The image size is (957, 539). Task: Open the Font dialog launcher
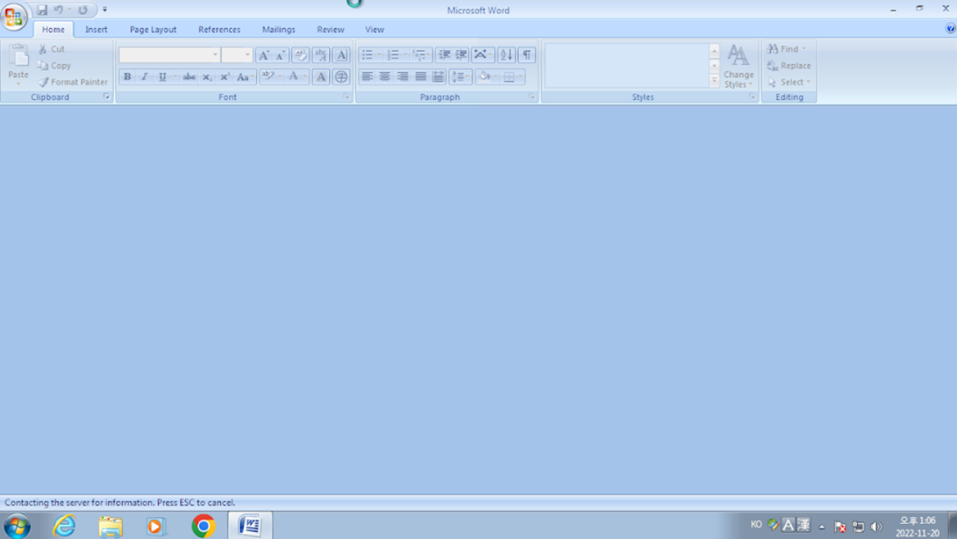347,96
